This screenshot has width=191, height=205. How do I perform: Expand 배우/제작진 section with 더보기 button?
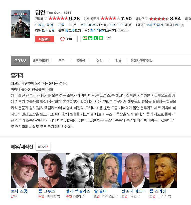[43, 147]
